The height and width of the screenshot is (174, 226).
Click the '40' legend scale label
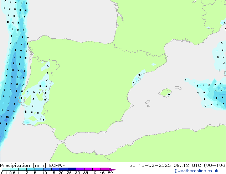[94, 173]
